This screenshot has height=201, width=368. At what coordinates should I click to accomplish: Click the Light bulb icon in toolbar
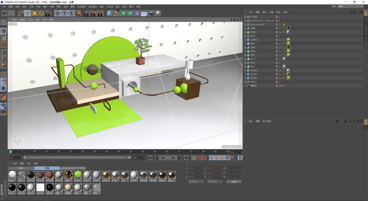click(x=158, y=13)
